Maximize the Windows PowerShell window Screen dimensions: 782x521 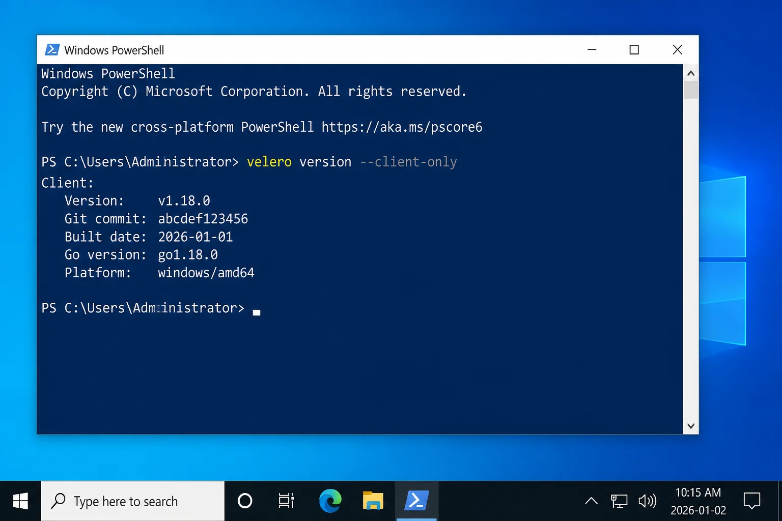click(x=634, y=49)
